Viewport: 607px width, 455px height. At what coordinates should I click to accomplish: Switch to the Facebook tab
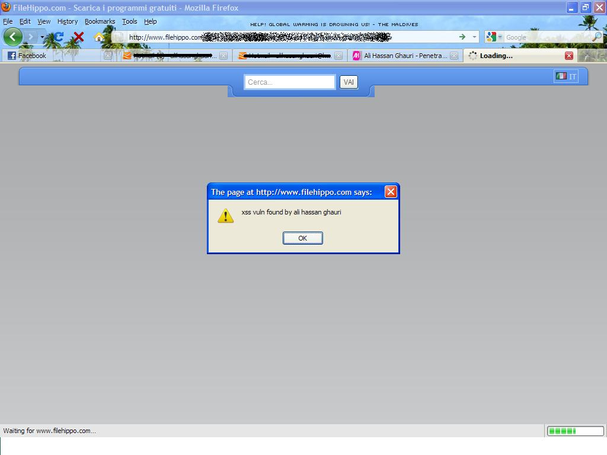pyautogui.click(x=58, y=56)
